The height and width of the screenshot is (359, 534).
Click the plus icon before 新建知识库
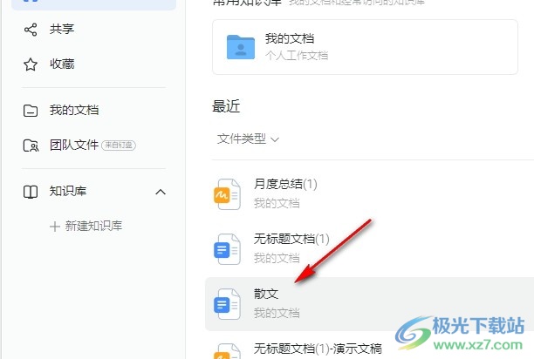pyautogui.click(x=54, y=227)
